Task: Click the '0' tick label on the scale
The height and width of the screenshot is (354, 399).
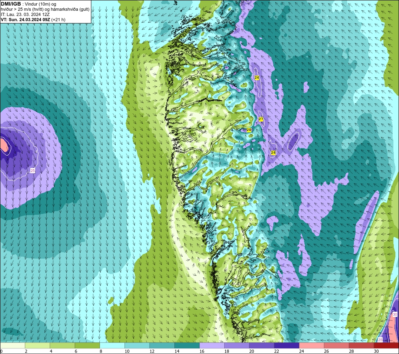Action: [x=1, y=351]
